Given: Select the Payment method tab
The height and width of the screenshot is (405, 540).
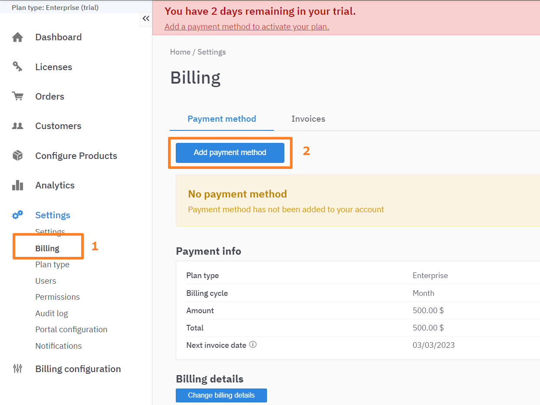Looking at the screenshot, I should click(221, 119).
